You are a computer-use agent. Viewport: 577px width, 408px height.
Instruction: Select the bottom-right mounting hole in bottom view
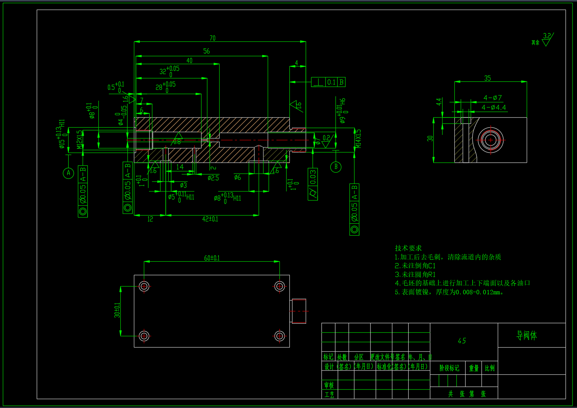(280, 336)
